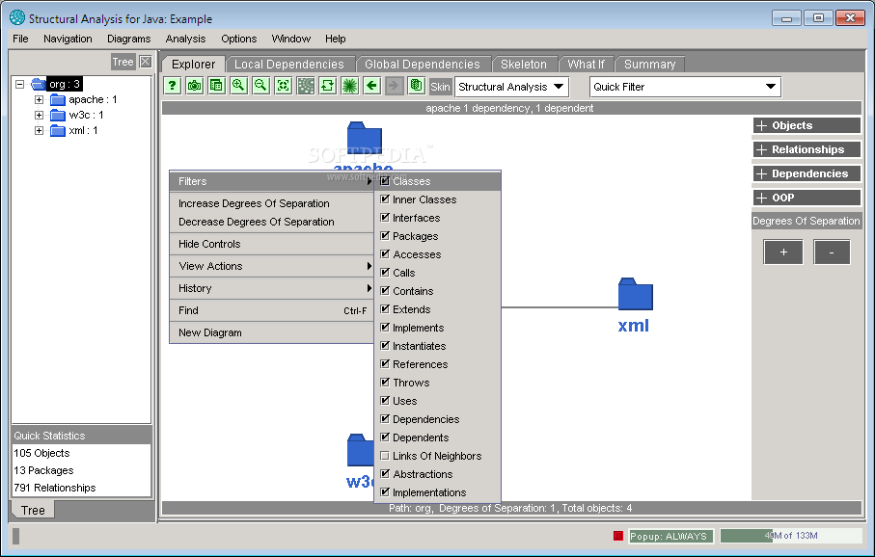Expand the Dependencies panel section

807,173
